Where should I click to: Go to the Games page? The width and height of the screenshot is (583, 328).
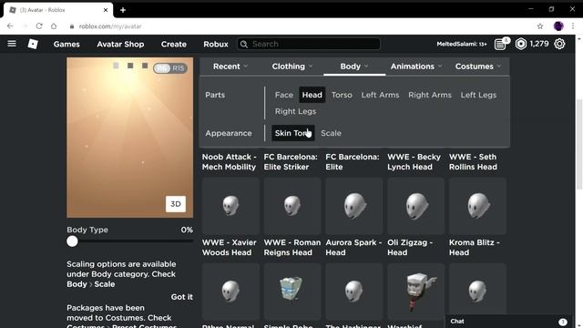tap(66, 44)
